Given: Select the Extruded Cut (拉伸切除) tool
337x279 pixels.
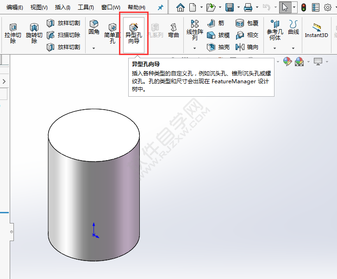Looking at the screenshot, I should 13,33.
